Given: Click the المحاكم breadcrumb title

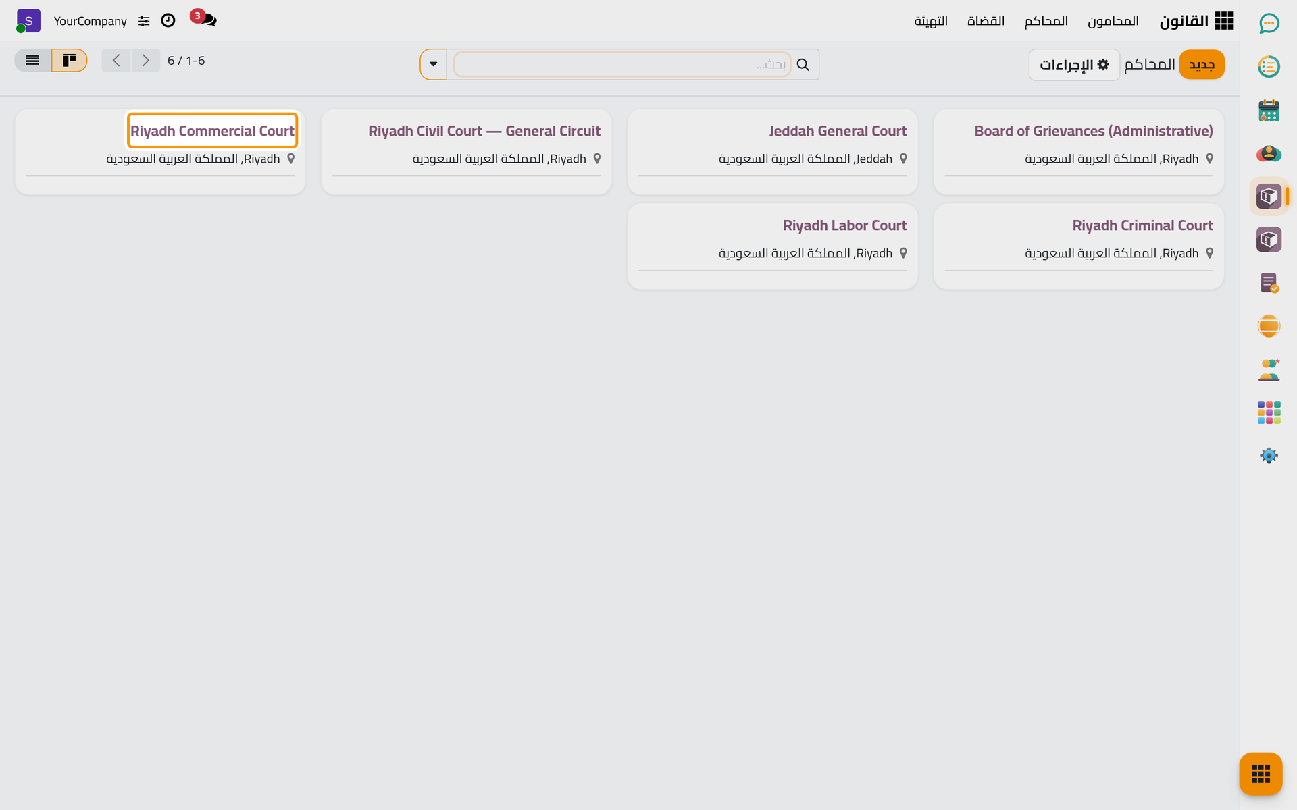Looking at the screenshot, I should pyautogui.click(x=1150, y=65).
